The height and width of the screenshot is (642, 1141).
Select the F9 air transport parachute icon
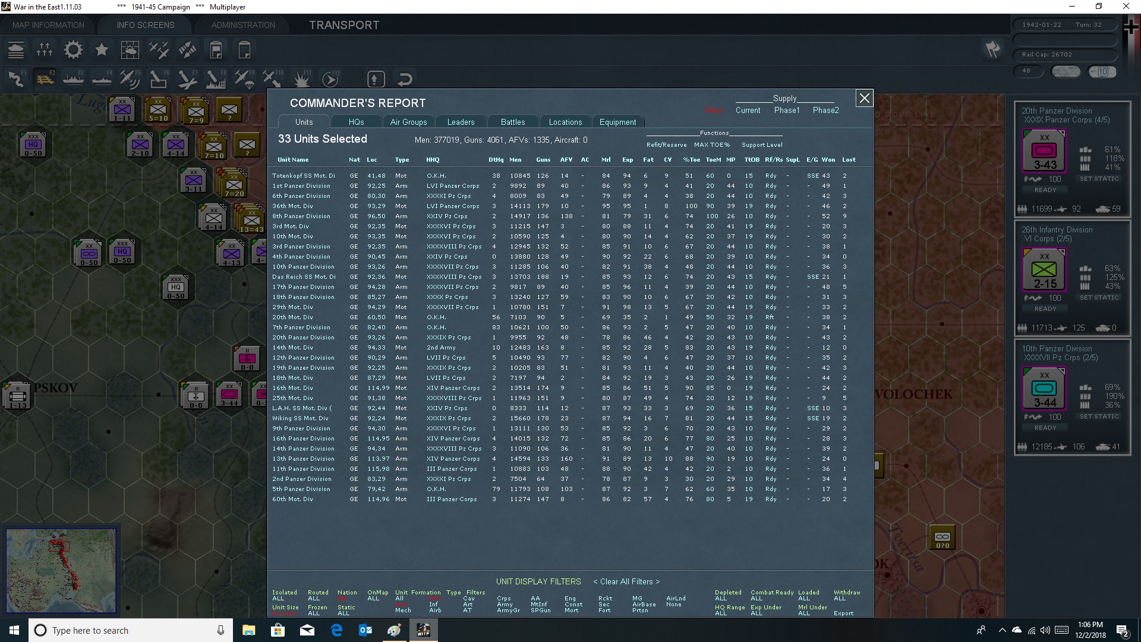click(x=244, y=78)
